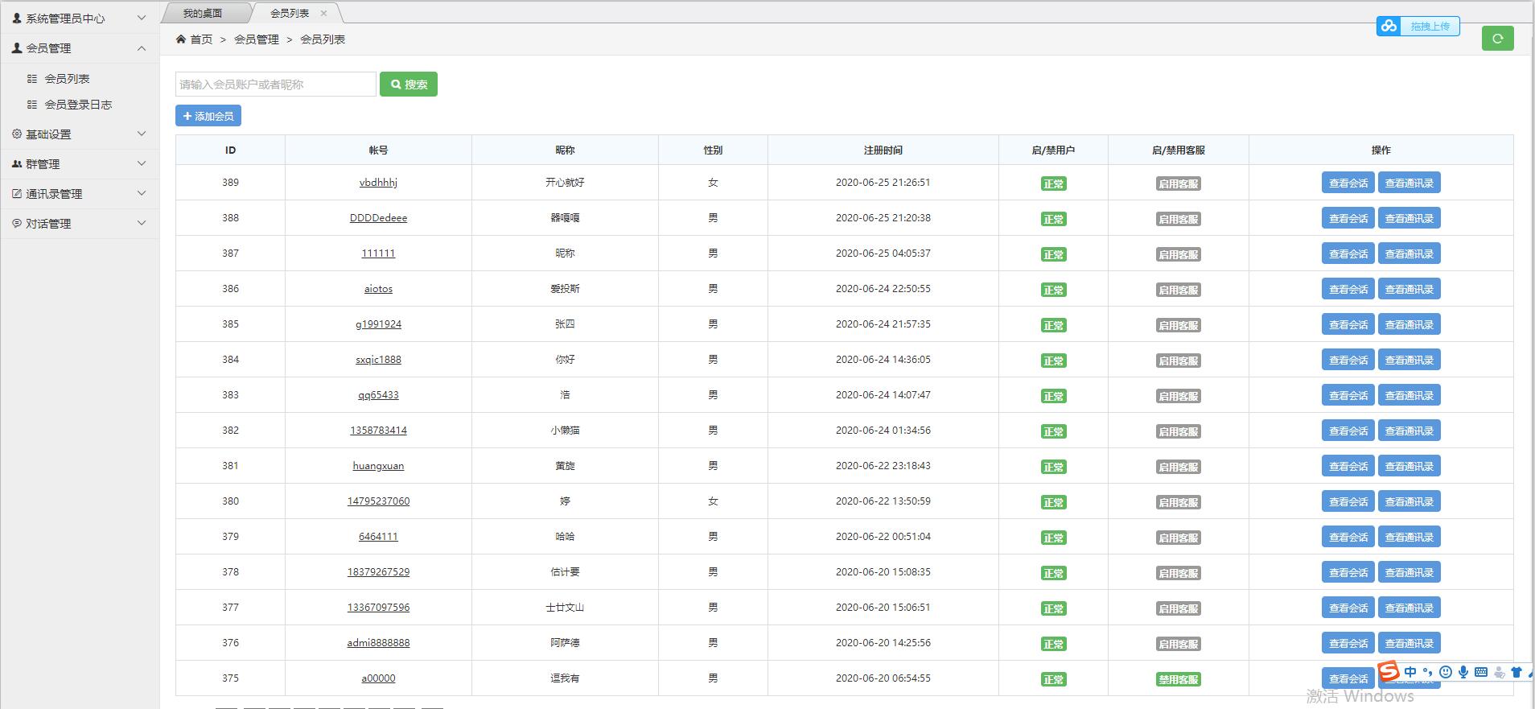Click the 会员登录日志 list icon in sidebar
Viewport: 1535px width, 709px height.
(x=32, y=105)
